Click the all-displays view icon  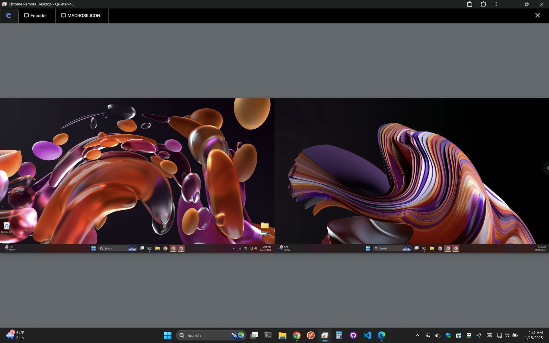coord(9,16)
